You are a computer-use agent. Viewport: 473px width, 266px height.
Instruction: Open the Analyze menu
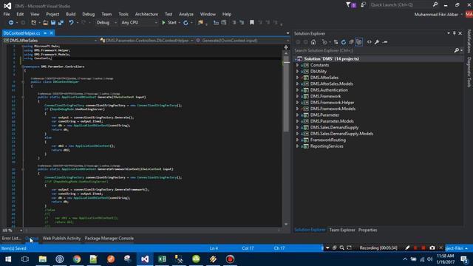coord(186,14)
